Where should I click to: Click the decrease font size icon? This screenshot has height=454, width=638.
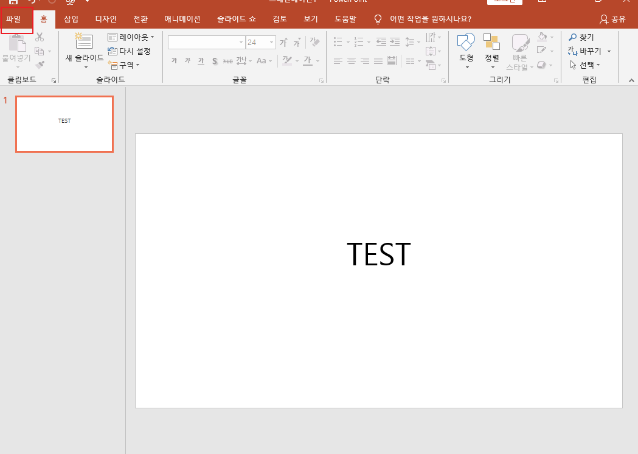point(297,42)
